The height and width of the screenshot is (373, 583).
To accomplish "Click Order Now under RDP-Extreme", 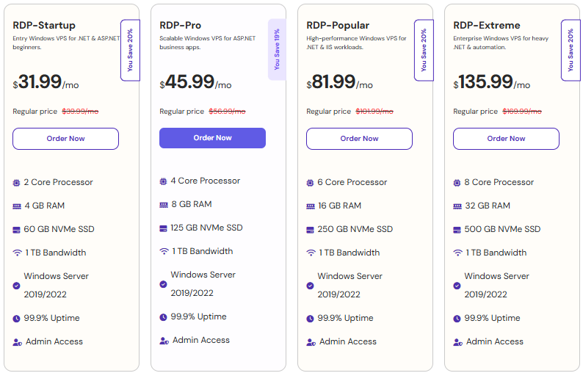I will tap(506, 139).
